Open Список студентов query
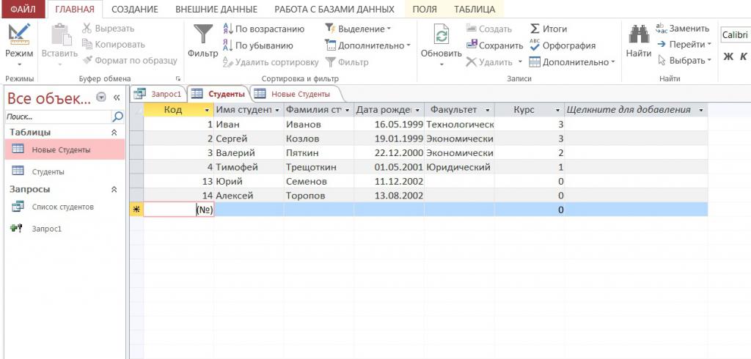751x359 pixels. point(63,207)
